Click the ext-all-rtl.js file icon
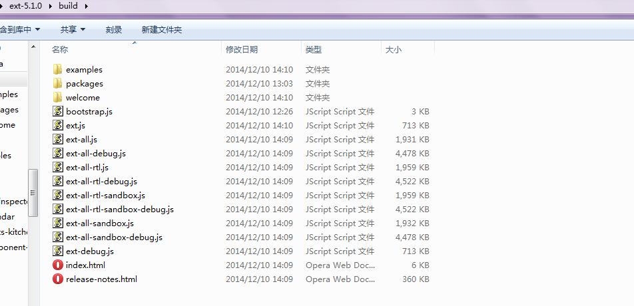Screen dimensions: 634x306 click(58, 167)
